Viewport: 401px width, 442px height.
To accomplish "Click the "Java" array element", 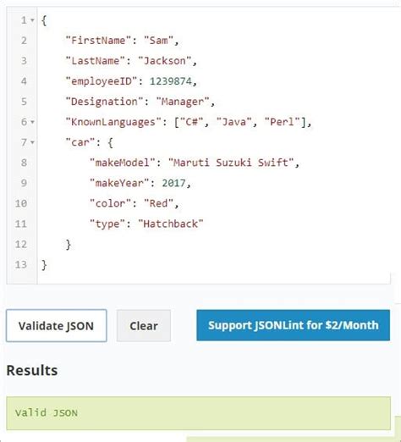I will point(233,122).
